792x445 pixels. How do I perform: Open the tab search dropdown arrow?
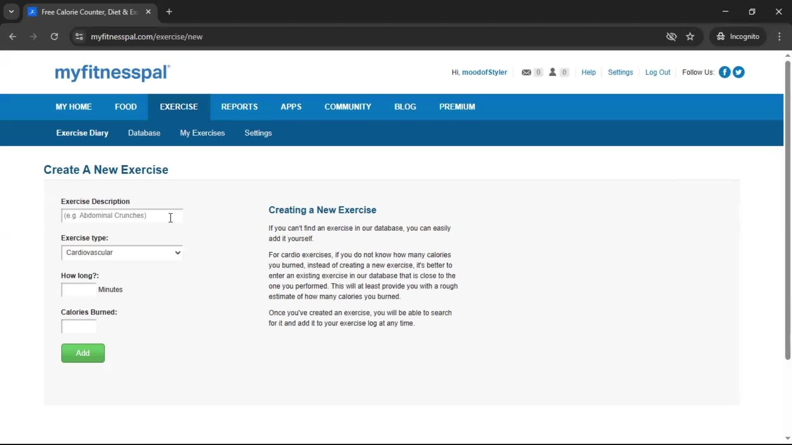(x=11, y=12)
